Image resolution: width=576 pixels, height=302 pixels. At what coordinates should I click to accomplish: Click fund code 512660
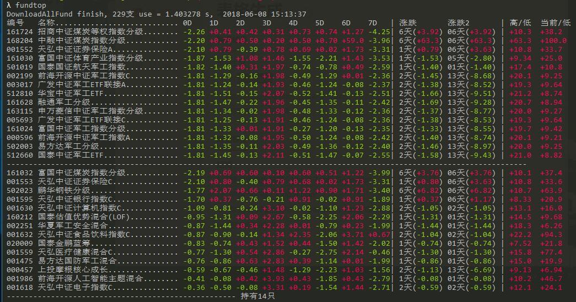coord(20,155)
